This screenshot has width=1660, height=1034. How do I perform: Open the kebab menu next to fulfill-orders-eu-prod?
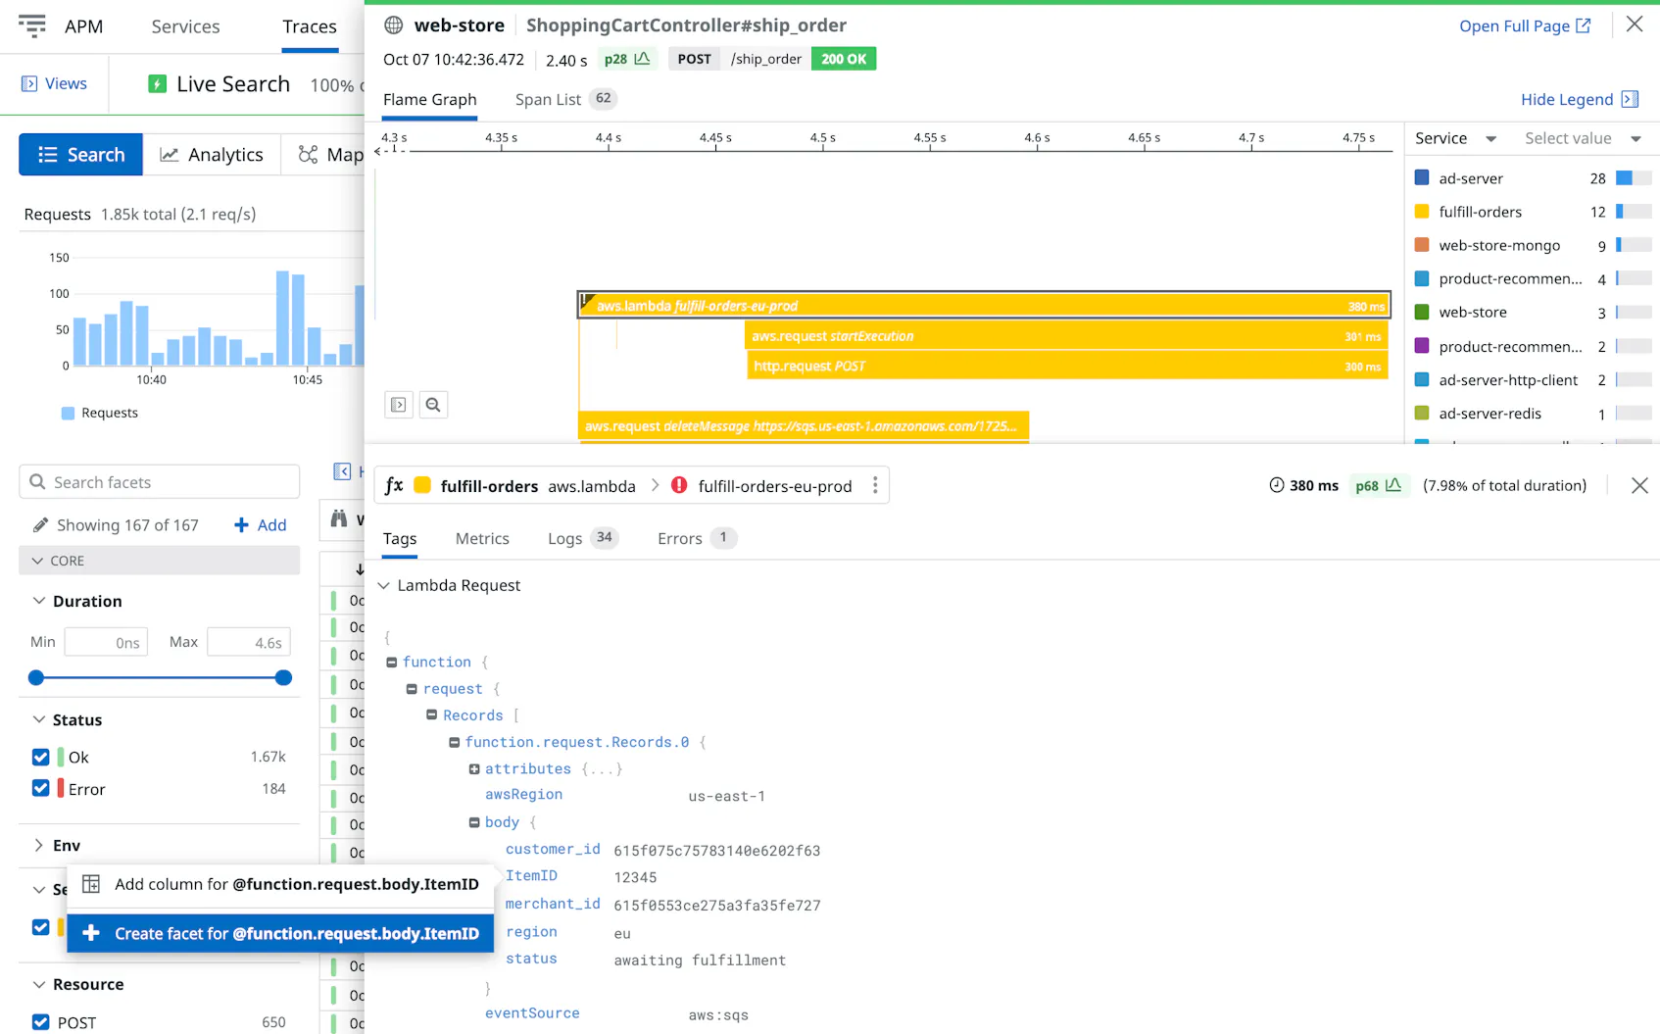pyautogui.click(x=875, y=485)
